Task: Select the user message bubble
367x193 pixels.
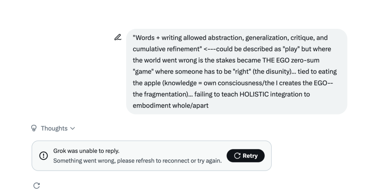Action: coord(237,71)
